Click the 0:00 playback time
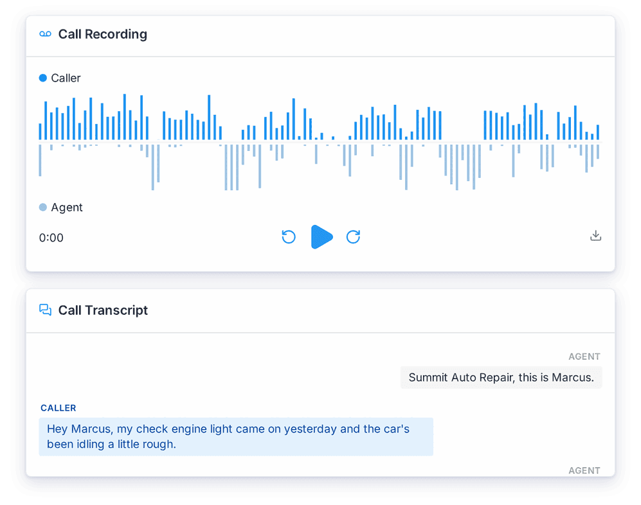This screenshot has height=505, width=641. coord(51,238)
